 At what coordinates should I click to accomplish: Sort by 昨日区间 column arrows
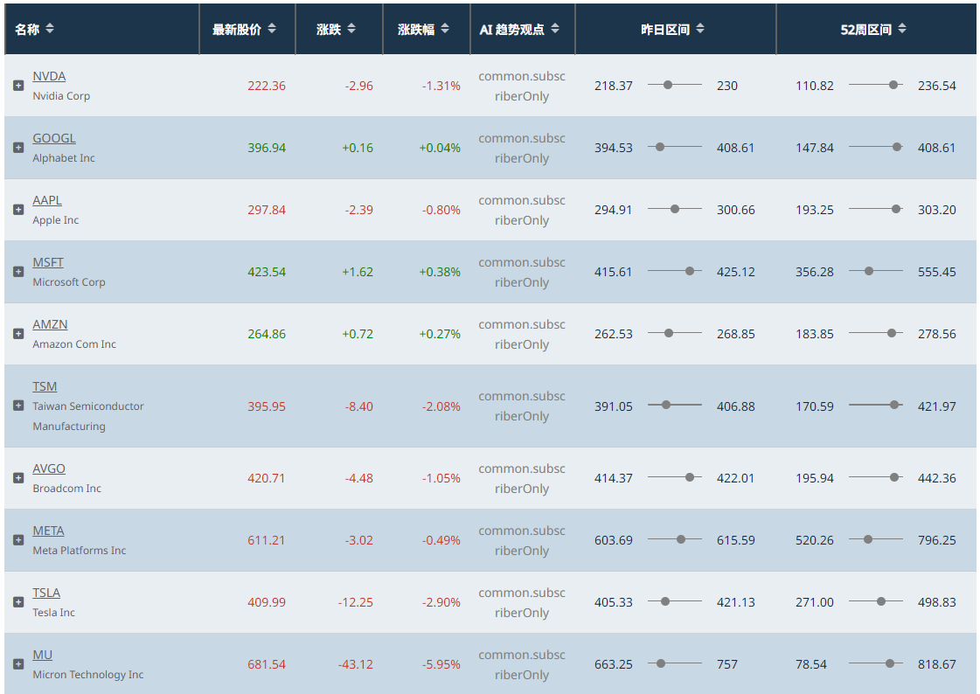[x=700, y=29]
